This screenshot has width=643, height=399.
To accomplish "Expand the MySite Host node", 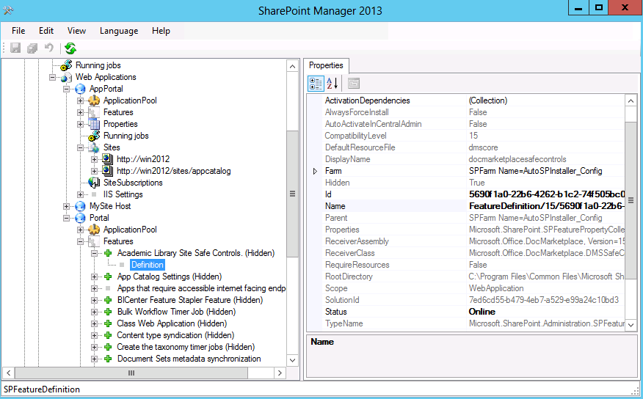I will coord(67,206).
